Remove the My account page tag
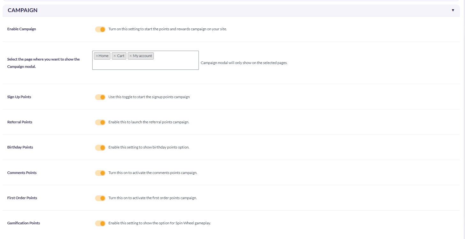 pos(131,56)
